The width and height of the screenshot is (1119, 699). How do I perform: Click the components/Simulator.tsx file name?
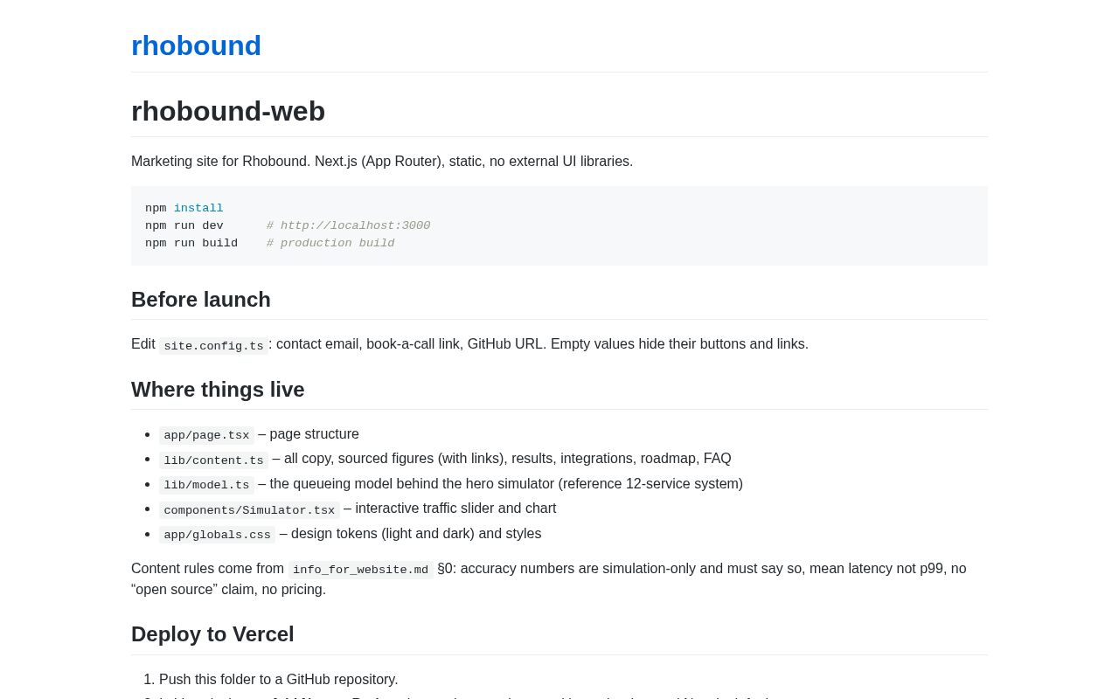(249, 510)
